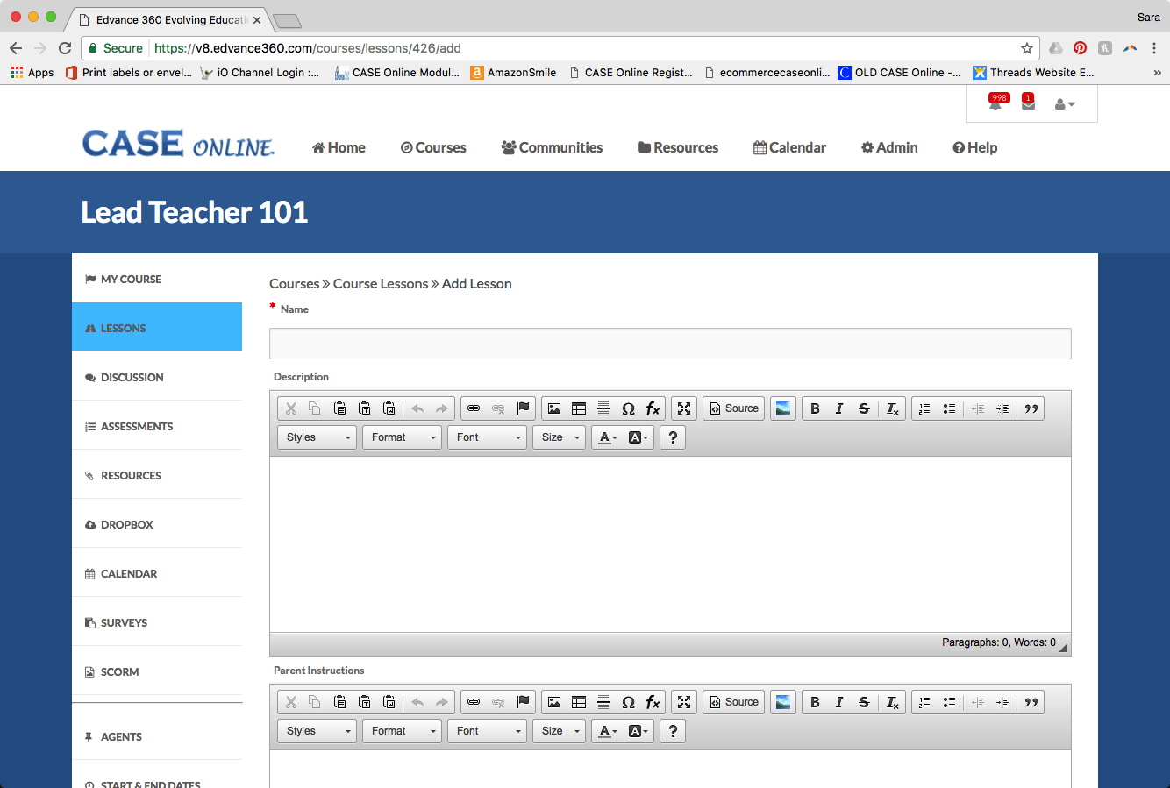The height and width of the screenshot is (788, 1170).
Task: Click the lesson Name input field
Action: (x=670, y=344)
